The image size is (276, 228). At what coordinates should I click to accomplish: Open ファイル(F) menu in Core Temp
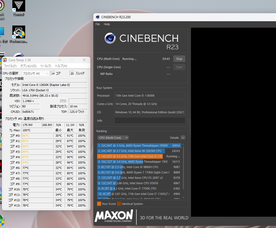(10, 66)
